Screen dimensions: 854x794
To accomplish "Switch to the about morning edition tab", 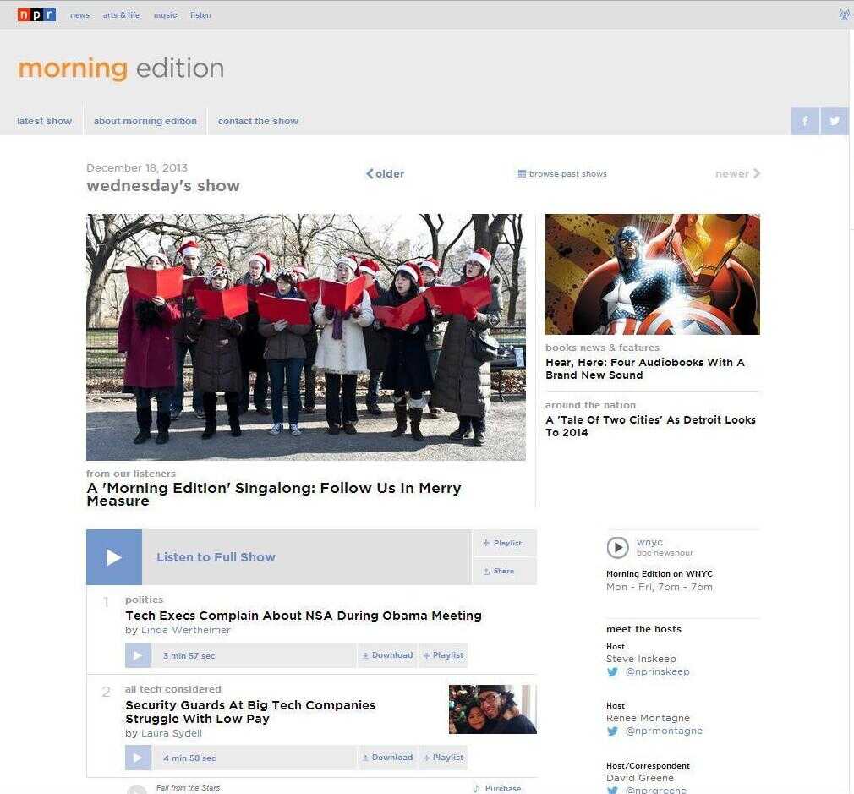I will [x=145, y=121].
